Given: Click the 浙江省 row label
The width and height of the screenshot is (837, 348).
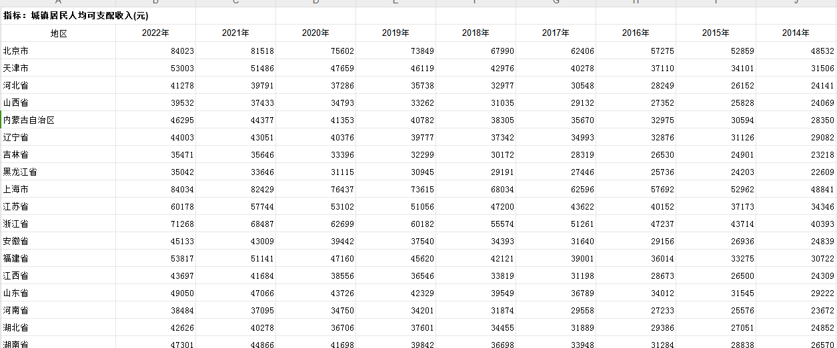Looking at the screenshot, I should point(16,224).
